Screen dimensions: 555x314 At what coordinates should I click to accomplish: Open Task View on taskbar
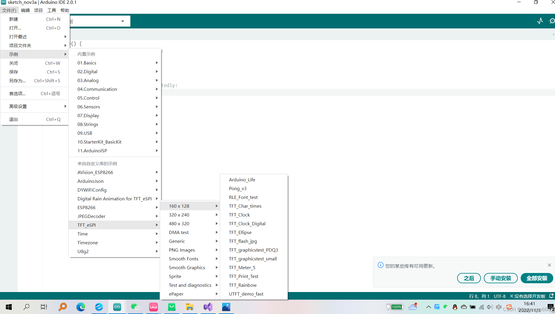click(x=44, y=307)
